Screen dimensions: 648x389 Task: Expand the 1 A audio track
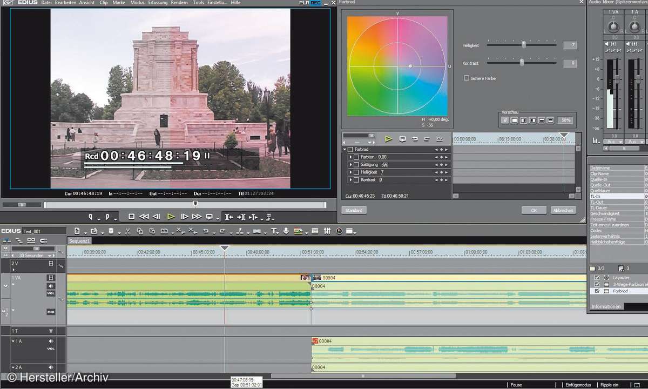[x=13, y=341]
